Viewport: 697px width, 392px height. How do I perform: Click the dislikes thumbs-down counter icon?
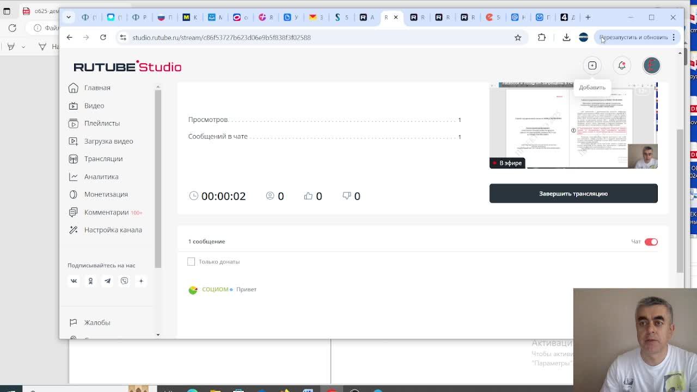click(347, 195)
